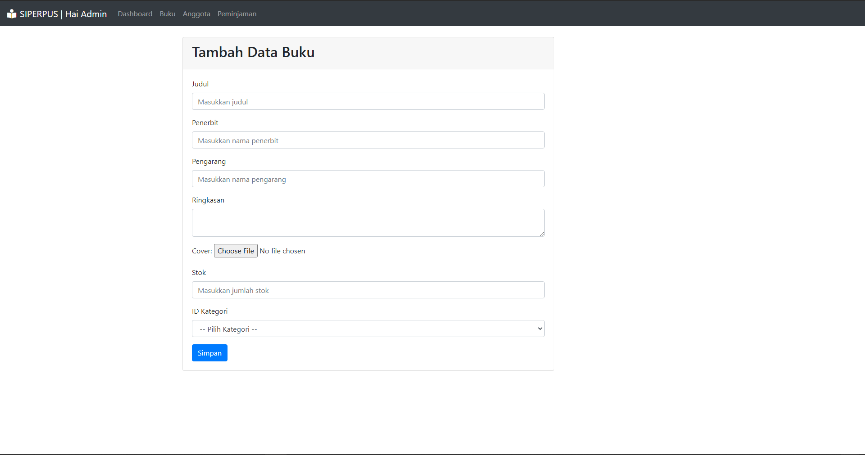Click the Judul field label
The width and height of the screenshot is (865, 455).
pos(200,84)
